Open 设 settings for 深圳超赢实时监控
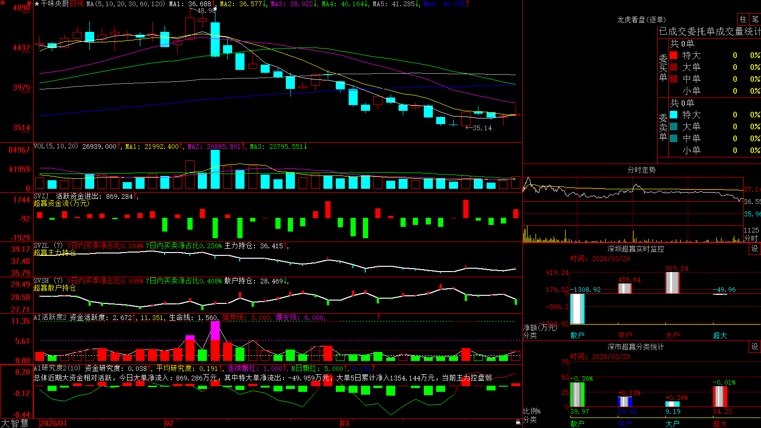The height and width of the screenshot is (428, 761). (755, 249)
